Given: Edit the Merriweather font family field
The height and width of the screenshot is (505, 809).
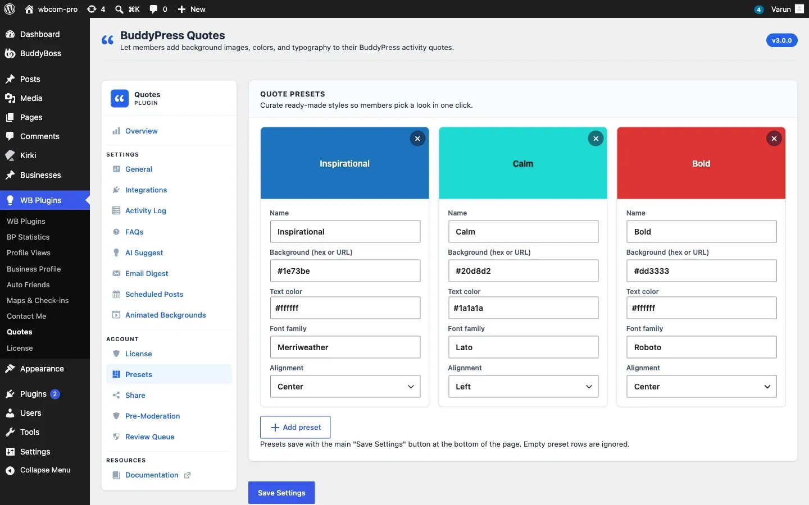Looking at the screenshot, I should pos(345,347).
